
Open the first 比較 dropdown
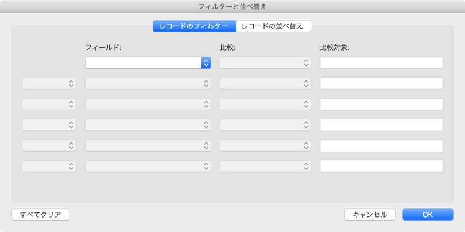coord(265,63)
